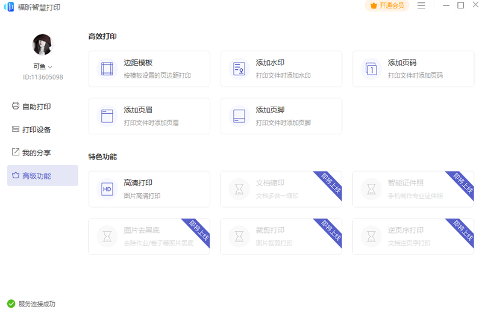The width and height of the screenshot is (482, 321).
Task: Click the share icon for 我的分享
Action: [x=16, y=152]
